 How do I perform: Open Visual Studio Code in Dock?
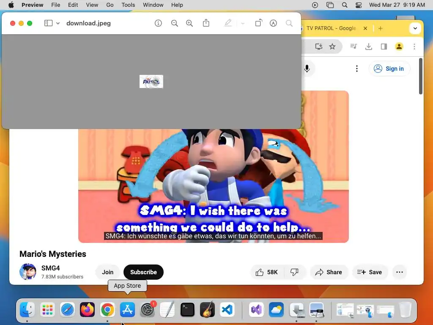(227, 309)
